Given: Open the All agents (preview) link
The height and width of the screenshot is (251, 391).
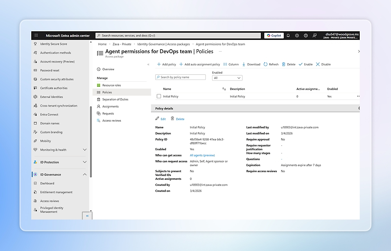Looking at the screenshot, I should tap(202, 155).
